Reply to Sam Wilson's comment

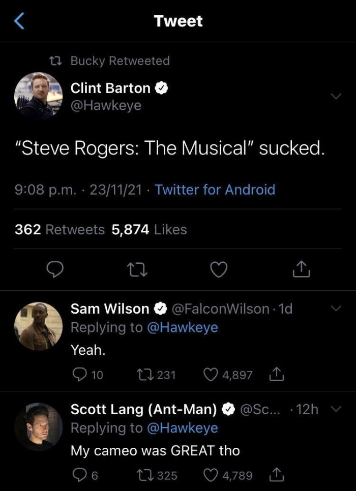tap(80, 375)
